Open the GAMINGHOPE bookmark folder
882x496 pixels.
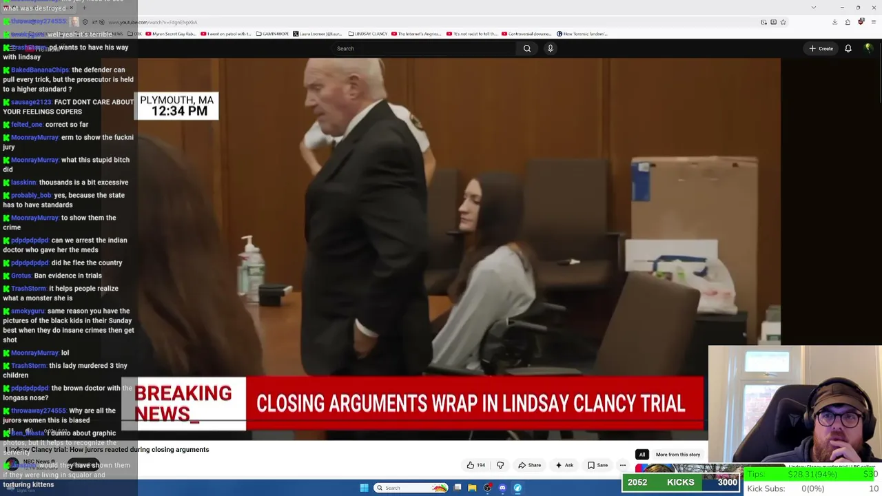[x=272, y=34]
